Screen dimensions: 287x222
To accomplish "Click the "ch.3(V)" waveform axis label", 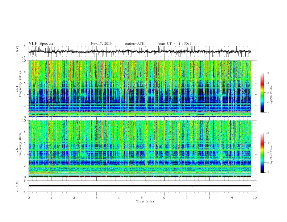I will [x=17, y=186].
